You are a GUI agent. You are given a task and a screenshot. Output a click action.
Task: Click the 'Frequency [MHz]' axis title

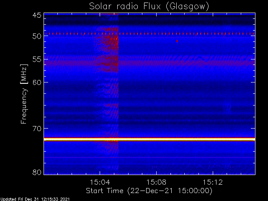pos(24,94)
